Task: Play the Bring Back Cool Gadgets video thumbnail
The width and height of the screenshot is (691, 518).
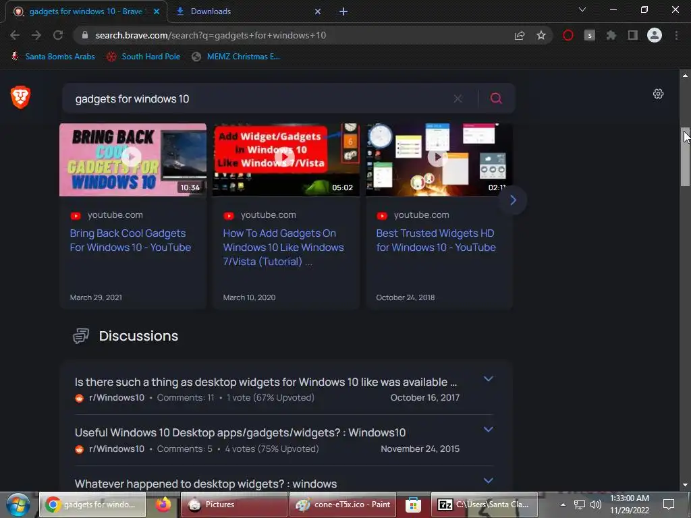Action: click(133, 159)
